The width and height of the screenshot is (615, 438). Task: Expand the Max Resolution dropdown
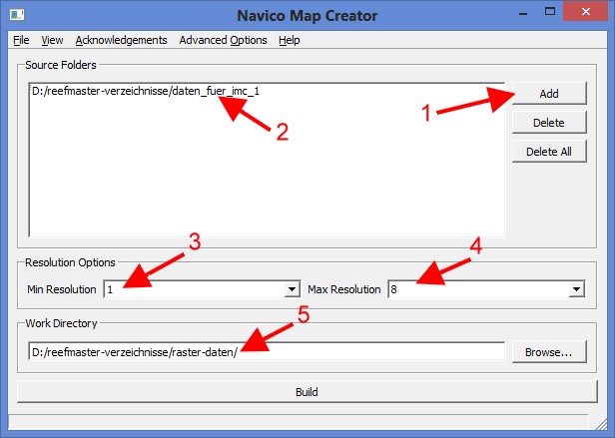[575, 289]
